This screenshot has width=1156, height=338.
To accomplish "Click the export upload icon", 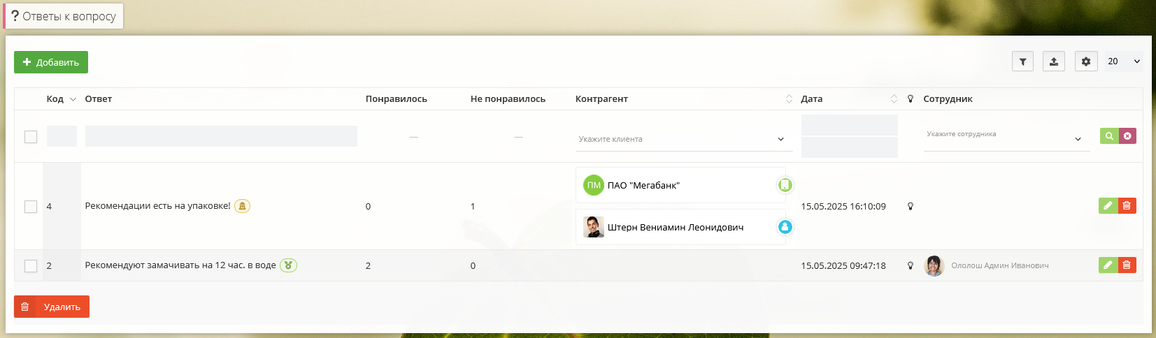I will (1053, 61).
